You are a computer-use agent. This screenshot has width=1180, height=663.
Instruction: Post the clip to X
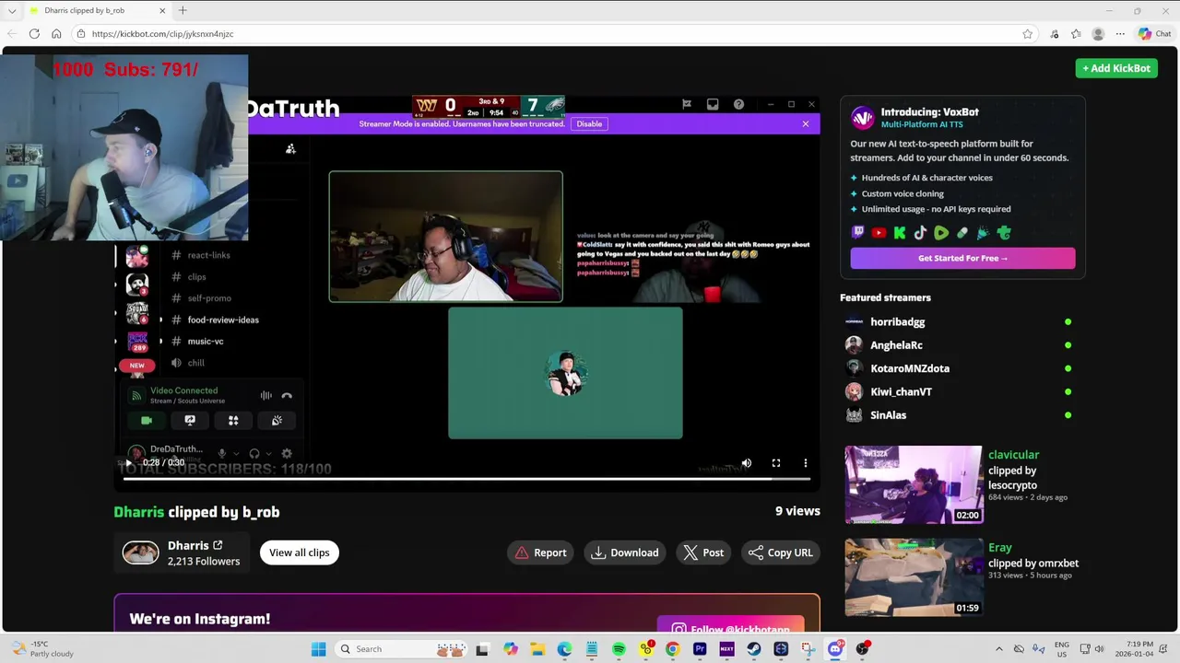703,552
